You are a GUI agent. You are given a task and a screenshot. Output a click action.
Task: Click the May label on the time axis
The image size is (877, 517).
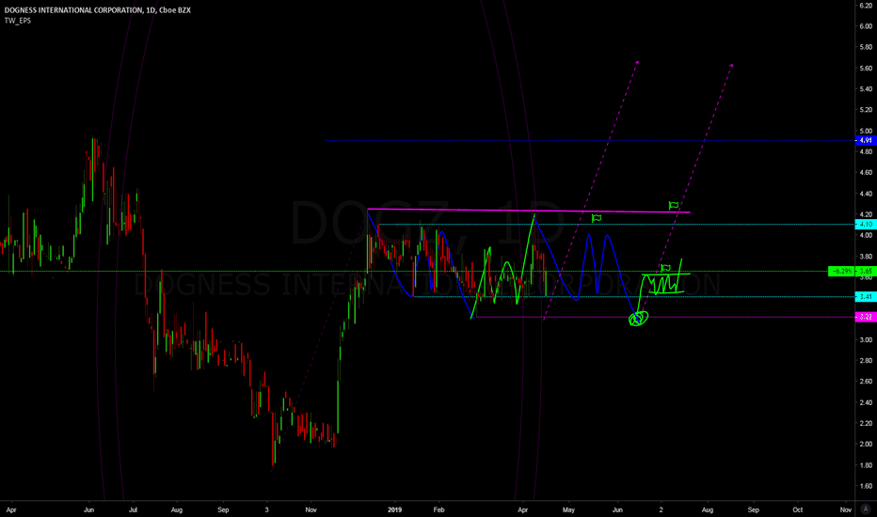tap(568, 509)
